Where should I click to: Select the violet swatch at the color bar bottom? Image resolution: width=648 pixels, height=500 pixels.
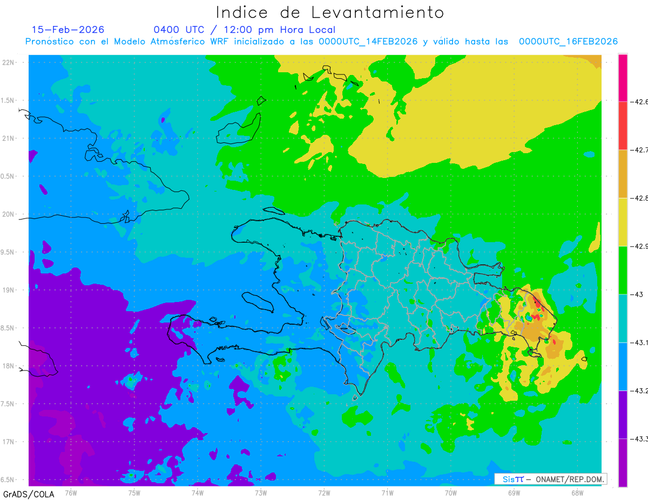(x=623, y=462)
